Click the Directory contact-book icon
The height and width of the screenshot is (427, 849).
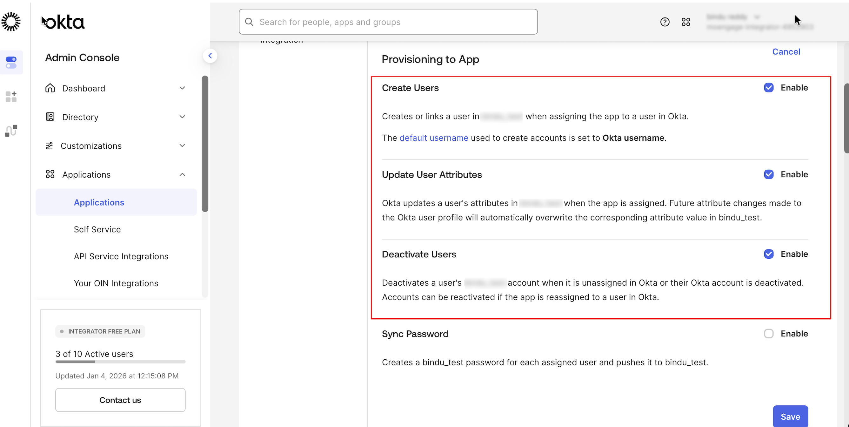[50, 117]
